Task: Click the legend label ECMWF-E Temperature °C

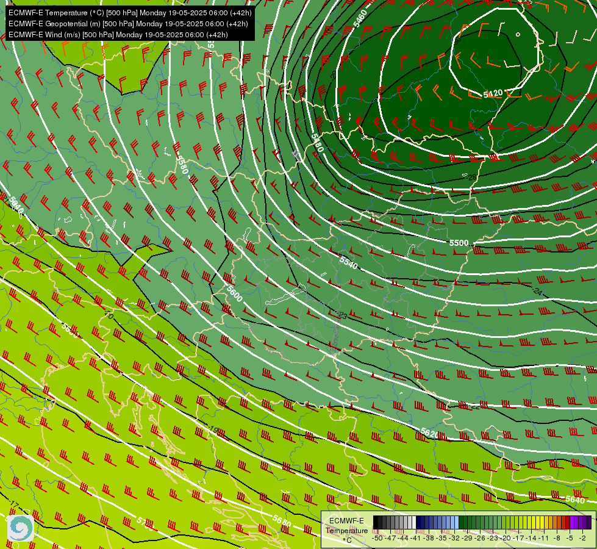Action: click(x=347, y=530)
